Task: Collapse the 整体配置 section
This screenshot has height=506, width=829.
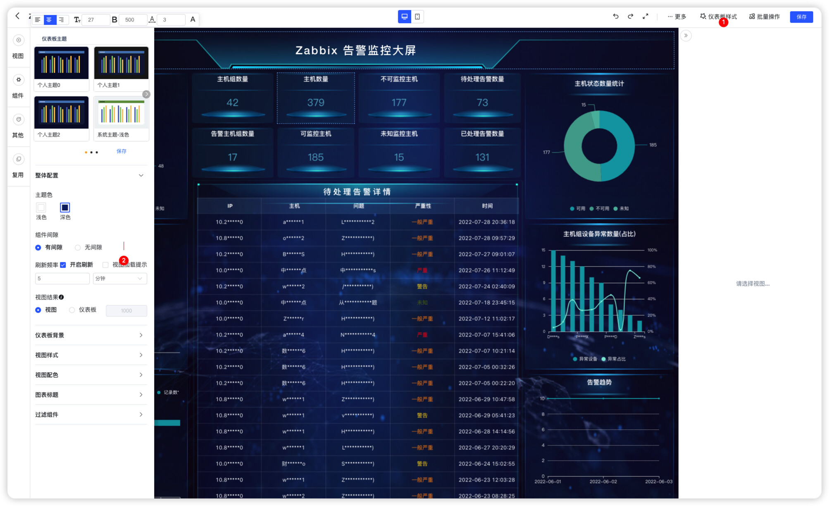Action: [x=91, y=175]
